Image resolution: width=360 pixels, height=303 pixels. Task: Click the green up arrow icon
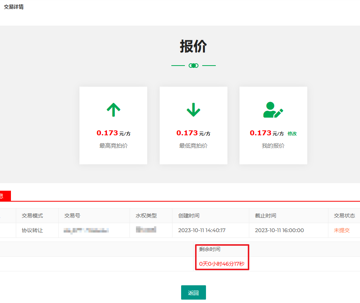tap(113, 110)
